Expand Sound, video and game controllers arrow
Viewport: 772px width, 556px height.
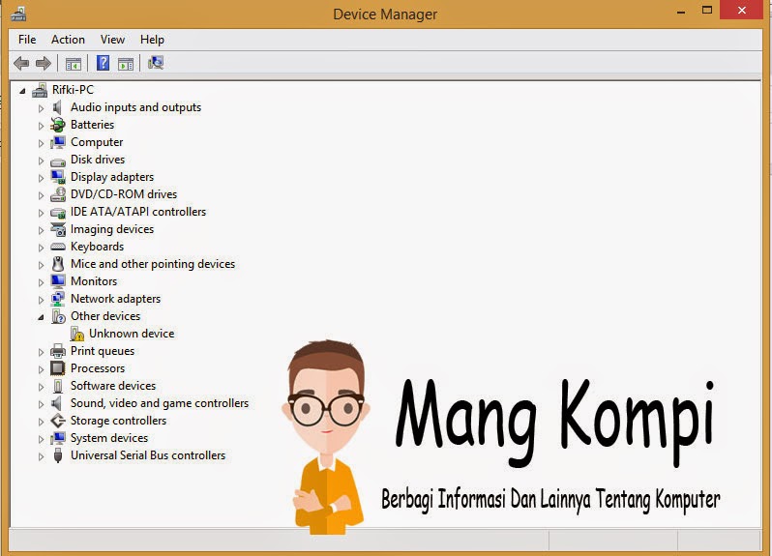coord(41,404)
